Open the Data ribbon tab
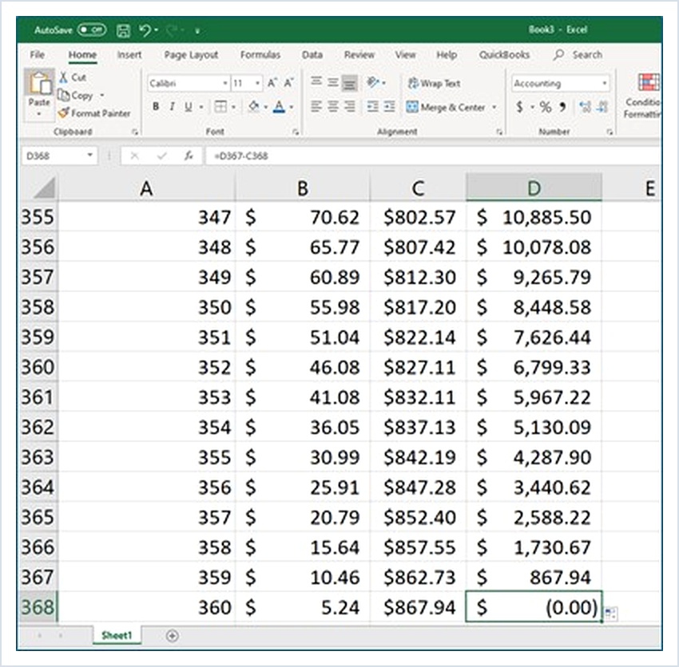679x667 pixels. 312,54
